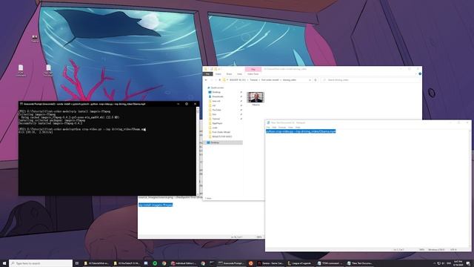Screen dimensions: 474x267
Task: Click the Anaconda Prompt title bar icon
Action: coord(21,104)
